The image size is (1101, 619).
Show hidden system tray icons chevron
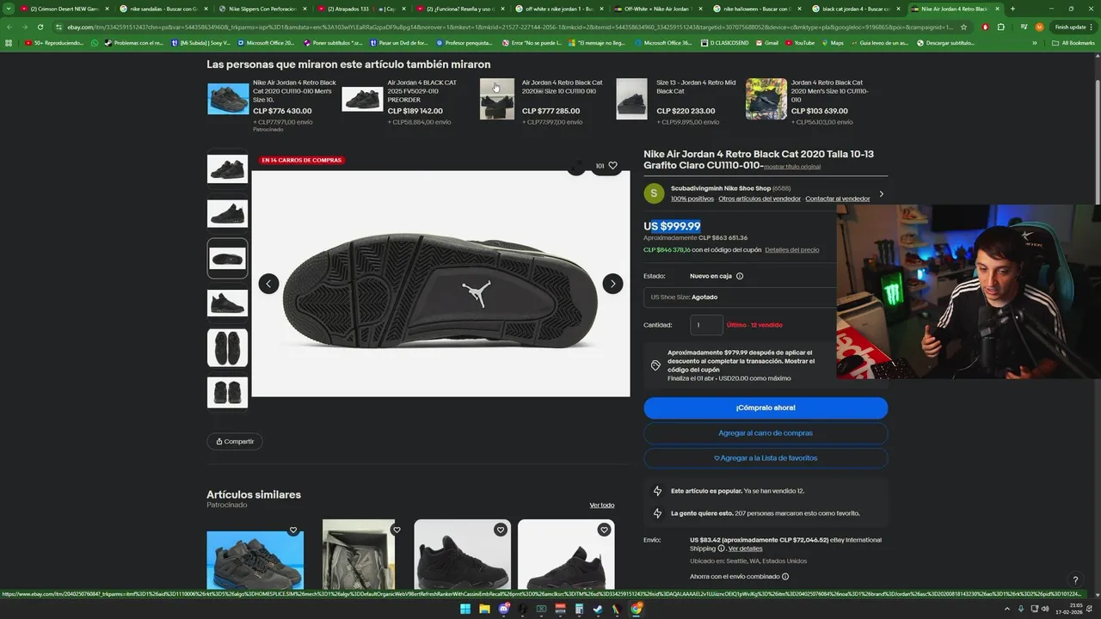pos(1007,609)
